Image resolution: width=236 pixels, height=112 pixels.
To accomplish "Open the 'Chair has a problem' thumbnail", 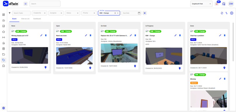I will tap(208, 56).
